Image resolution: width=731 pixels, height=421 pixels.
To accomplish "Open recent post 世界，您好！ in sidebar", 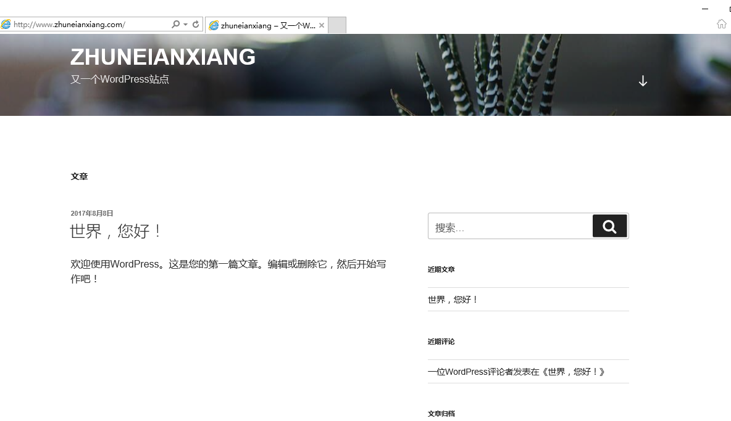I will (453, 300).
